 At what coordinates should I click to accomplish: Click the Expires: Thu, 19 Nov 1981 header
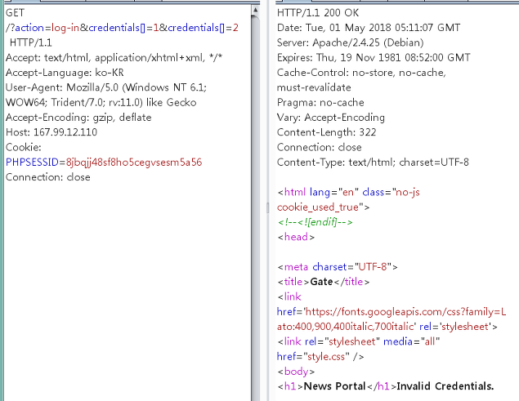click(x=374, y=57)
